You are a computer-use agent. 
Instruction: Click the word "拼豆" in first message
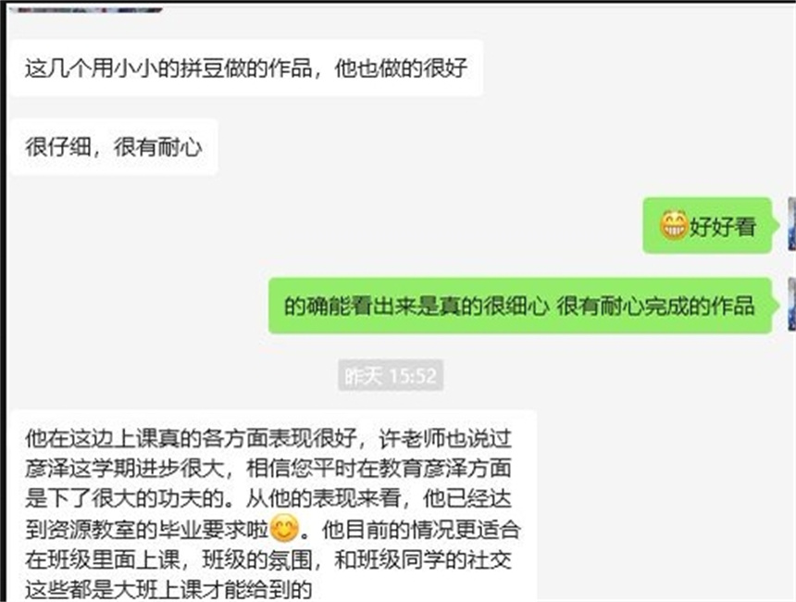(x=203, y=69)
